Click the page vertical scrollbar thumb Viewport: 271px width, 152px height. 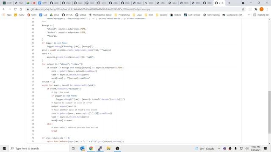269,112
